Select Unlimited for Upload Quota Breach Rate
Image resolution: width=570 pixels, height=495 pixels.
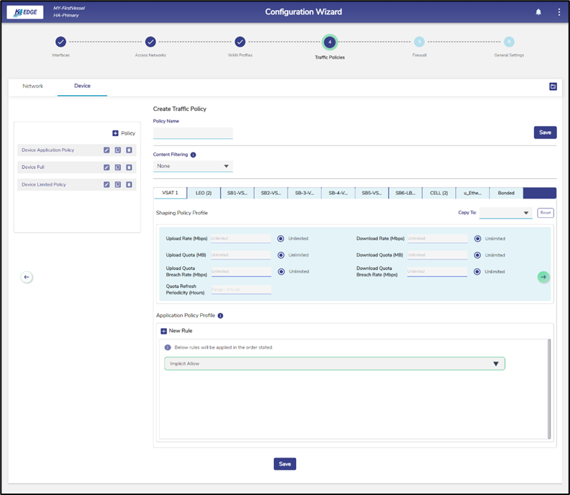pos(281,271)
